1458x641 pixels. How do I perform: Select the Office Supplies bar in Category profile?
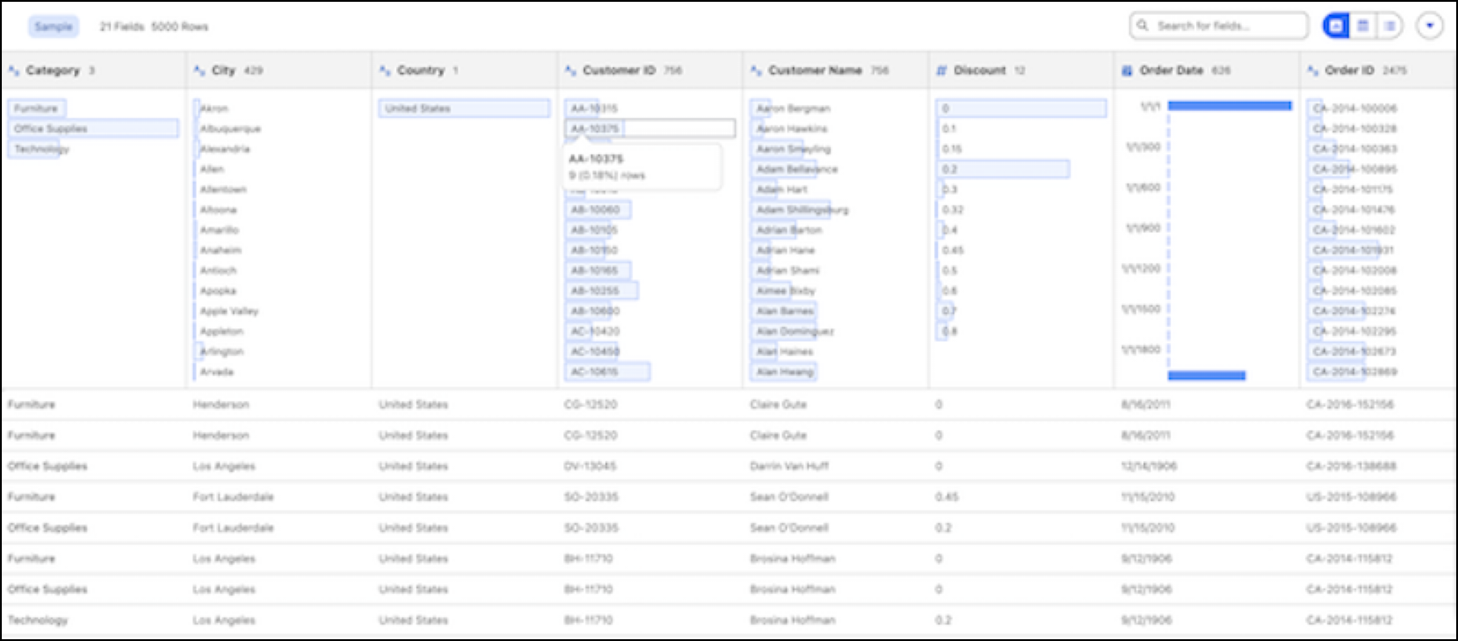[x=93, y=128]
